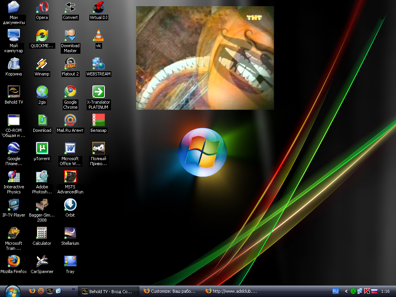Select MSTS AdvancedRun icon
The height and width of the screenshot is (297, 396).
pyautogui.click(x=70, y=176)
